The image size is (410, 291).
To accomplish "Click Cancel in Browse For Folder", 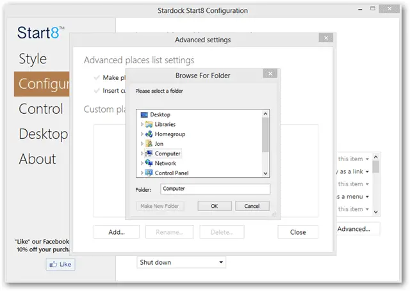I will pyautogui.click(x=252, y=206).
